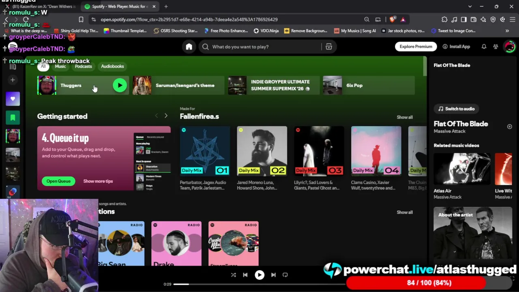The image size is (519, 292).
Task: Switch to the KaizerRev on X tab
Action: tap(41, 6)
